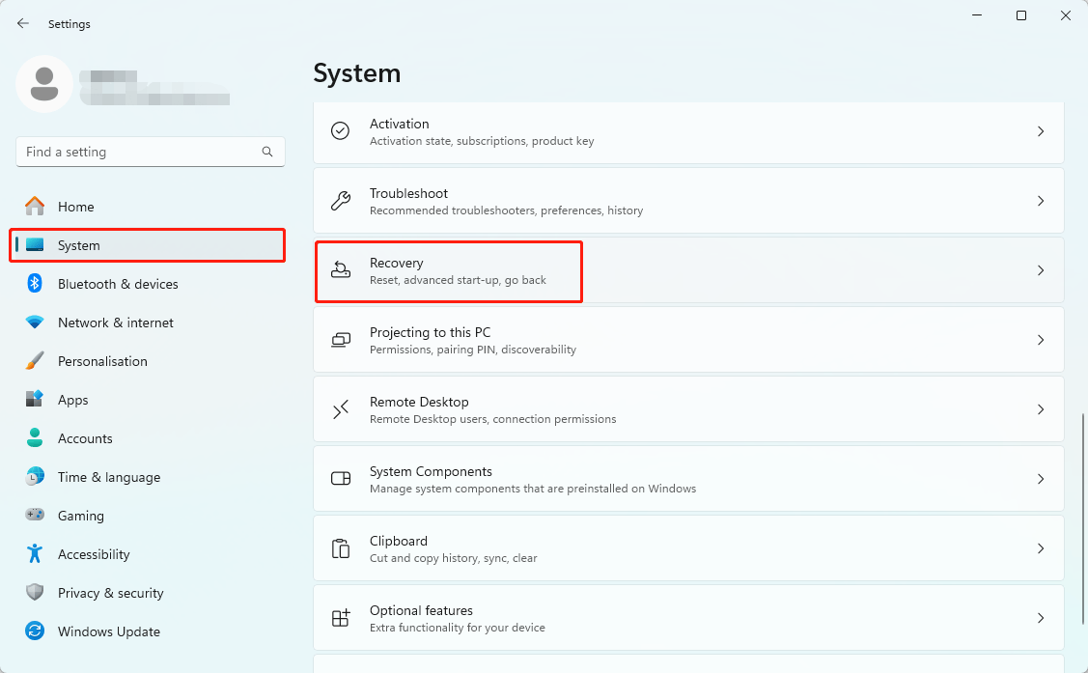
Task: Open the Recovery title
Action: tap(396, 263)
